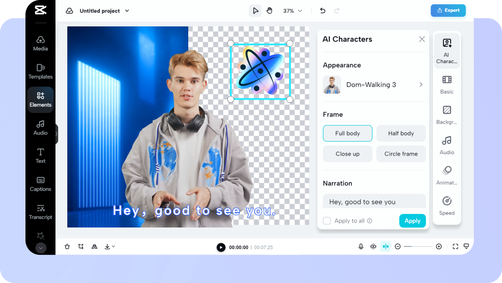Collapse the left panel handle
The width and height of the screenshot is (502, 283).
(57, 134)
